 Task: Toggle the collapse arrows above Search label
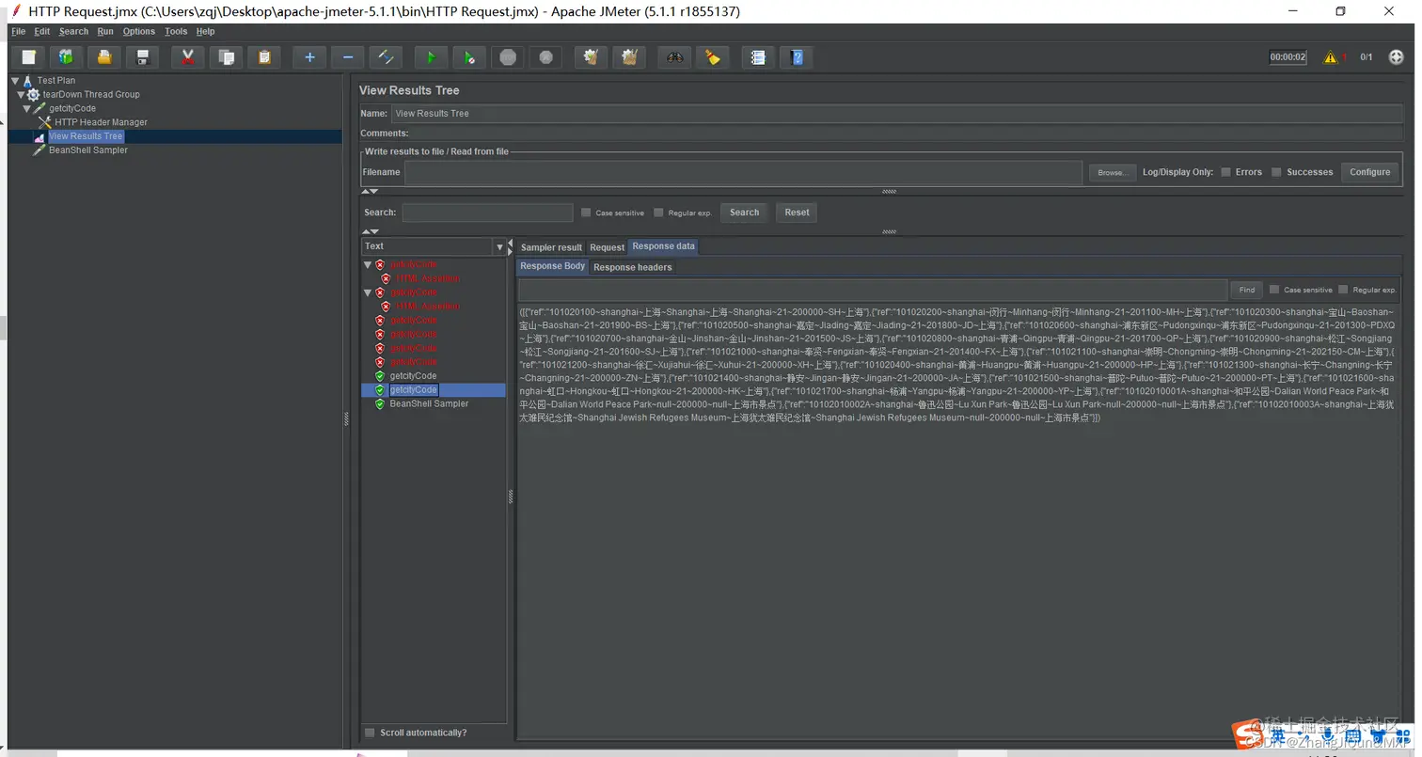(371, 191)
